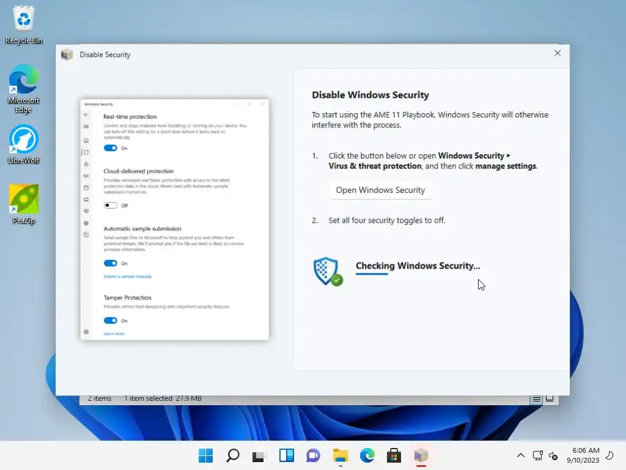Open the Windows Start menu

point(205,455)
